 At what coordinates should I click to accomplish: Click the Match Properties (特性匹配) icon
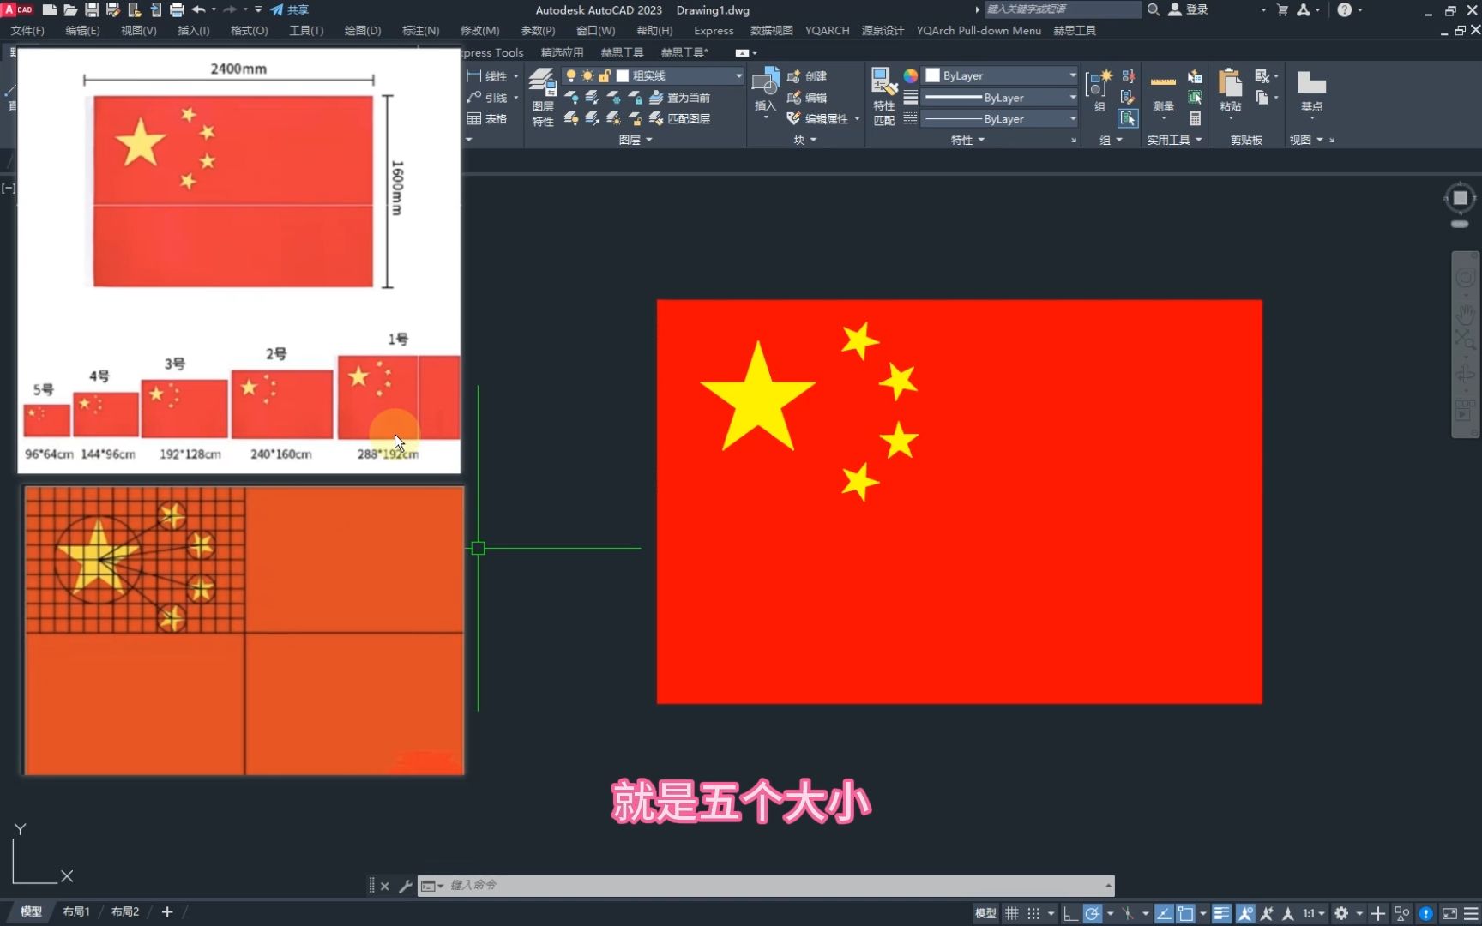[883, 97]
